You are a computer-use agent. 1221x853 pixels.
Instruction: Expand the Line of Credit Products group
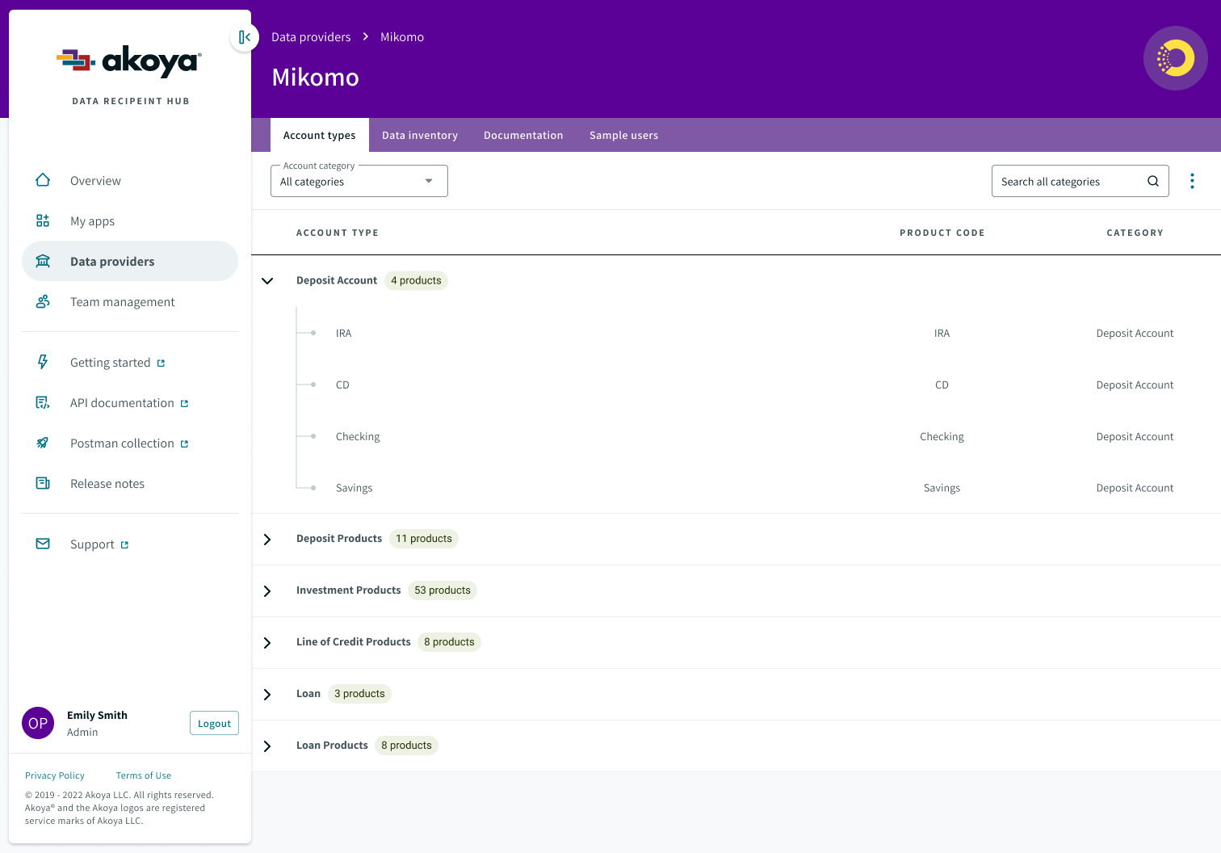coord(267,642)
